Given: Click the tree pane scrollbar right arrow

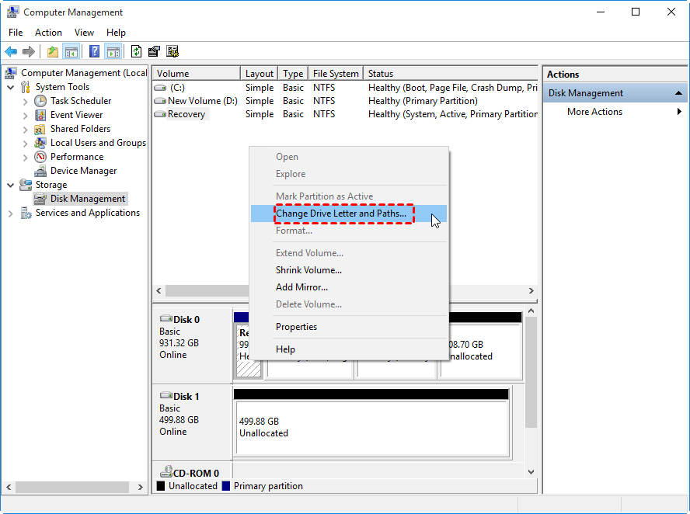Looking at the screenshot, I should [141, 487].
